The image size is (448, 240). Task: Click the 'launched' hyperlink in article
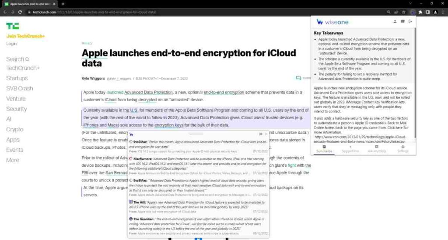click(115, 93)
